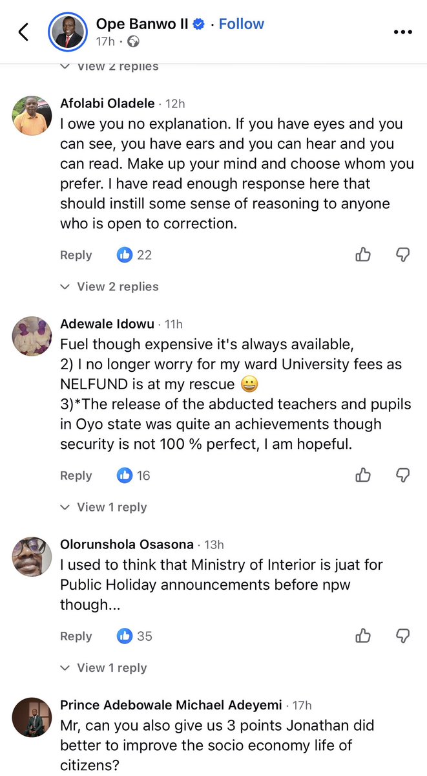Screen dimensions: 427x776
Task: View the 22 like reactions
Action: pos(134,255)
